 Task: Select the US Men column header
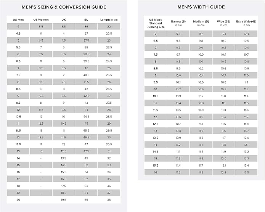click(x=18, y=19)
